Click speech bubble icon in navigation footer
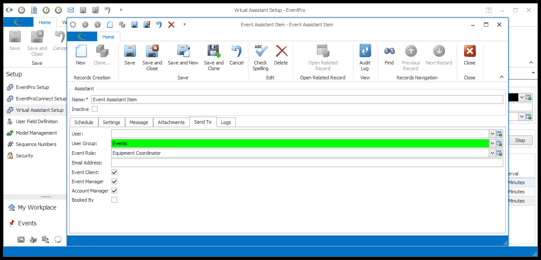 pyautogui.click(x=58, y=239)
